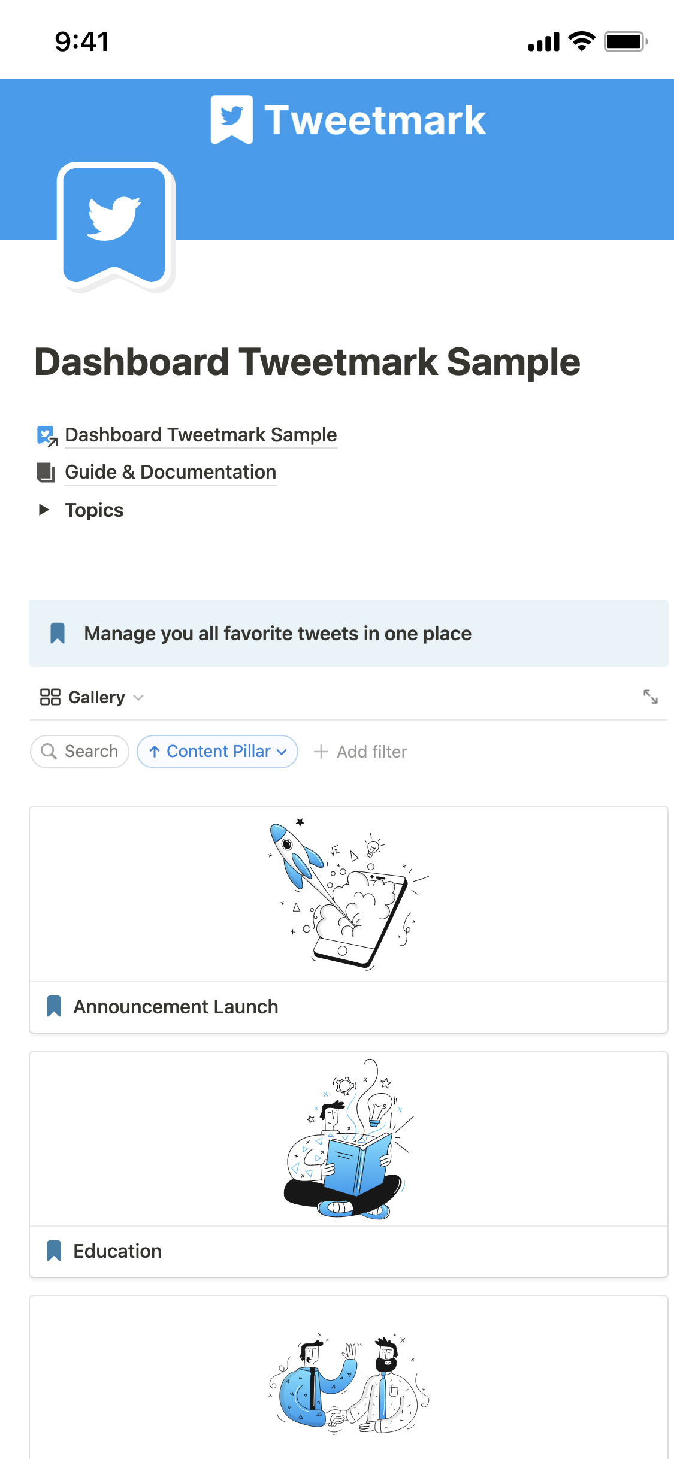The width and height of the screenshot is (674, 1459).
Task: Select the large Twitter bookmark badge icon
Action: click(x=115, y=228)
